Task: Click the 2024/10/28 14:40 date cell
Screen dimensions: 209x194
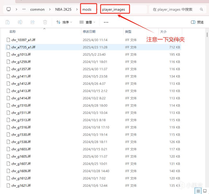Action: 96,171
